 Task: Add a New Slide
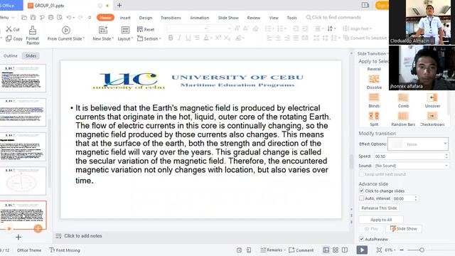click(103, 33)
